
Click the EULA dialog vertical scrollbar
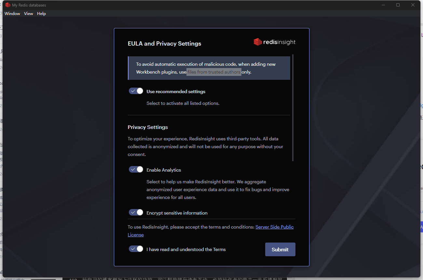(x=293, y=108)
